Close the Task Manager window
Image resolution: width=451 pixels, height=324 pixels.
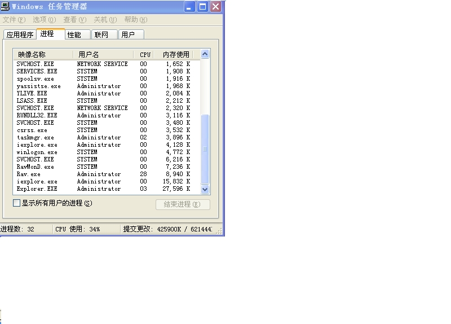(216, 7)
